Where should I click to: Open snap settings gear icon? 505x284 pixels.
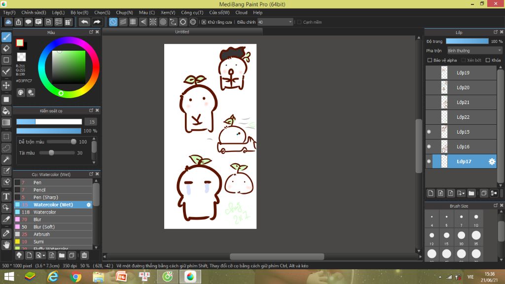pyautogui.click(x=193, y=22)
